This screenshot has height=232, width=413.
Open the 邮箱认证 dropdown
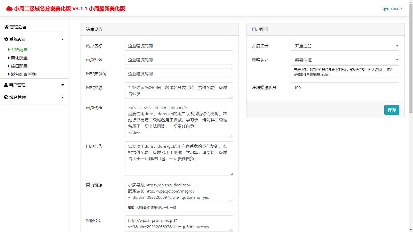[x=345, y=60]
